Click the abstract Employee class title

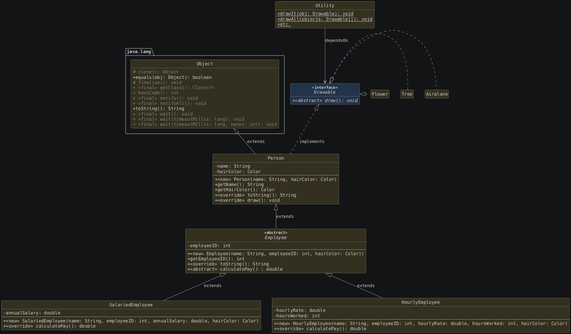click(276, 238)
